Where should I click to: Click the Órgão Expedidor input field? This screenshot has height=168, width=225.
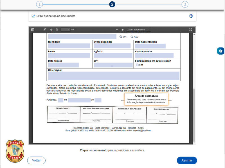click(112, 46)
